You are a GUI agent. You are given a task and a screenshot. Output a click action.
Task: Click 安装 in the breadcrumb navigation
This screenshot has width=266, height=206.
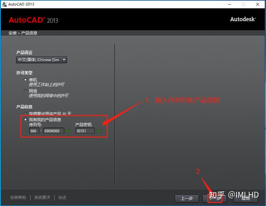(13, 33)
